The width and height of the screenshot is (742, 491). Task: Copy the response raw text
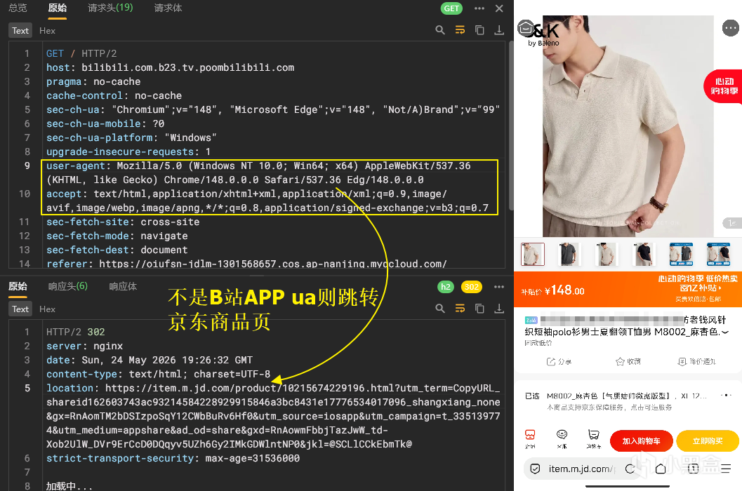[x=479, y=309]
